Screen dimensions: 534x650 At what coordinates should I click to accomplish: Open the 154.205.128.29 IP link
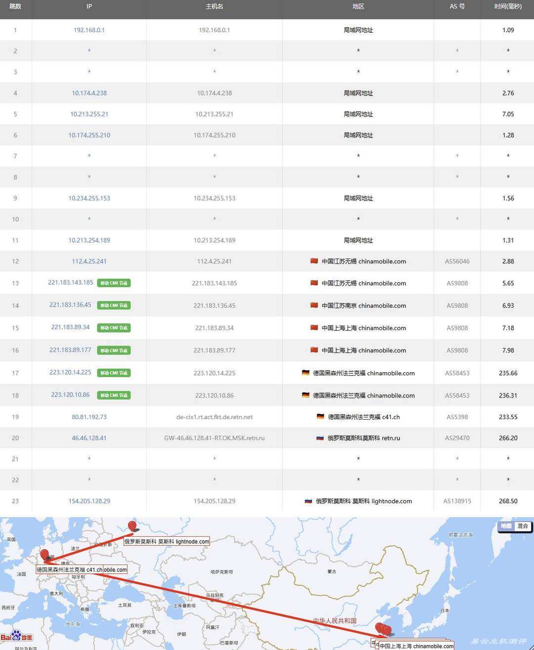click(89, 501)
